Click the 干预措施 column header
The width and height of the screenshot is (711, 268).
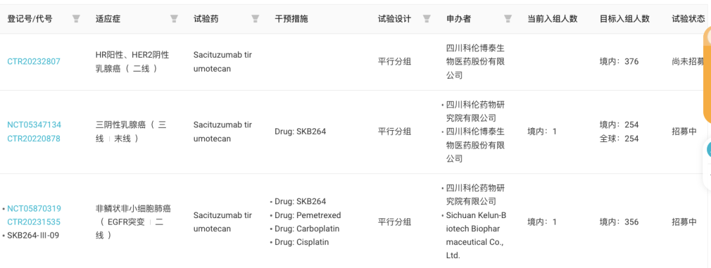pyautogui.click(x=291, y=18)
